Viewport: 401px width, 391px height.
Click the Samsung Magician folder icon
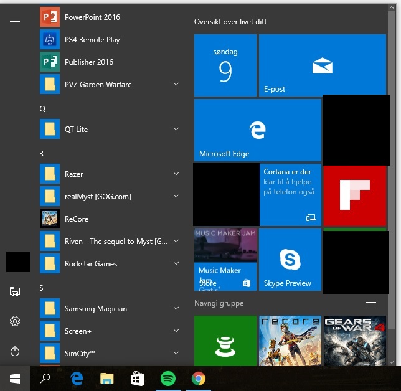[x=50, y=308]
